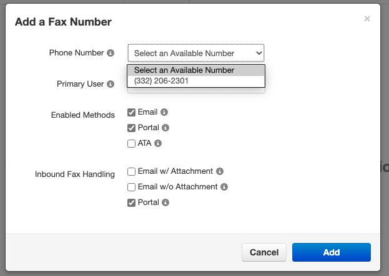389x276 pixels.
Task: Uncheck Portal under Inbound Fax Handling
Action: coord(131,202)
